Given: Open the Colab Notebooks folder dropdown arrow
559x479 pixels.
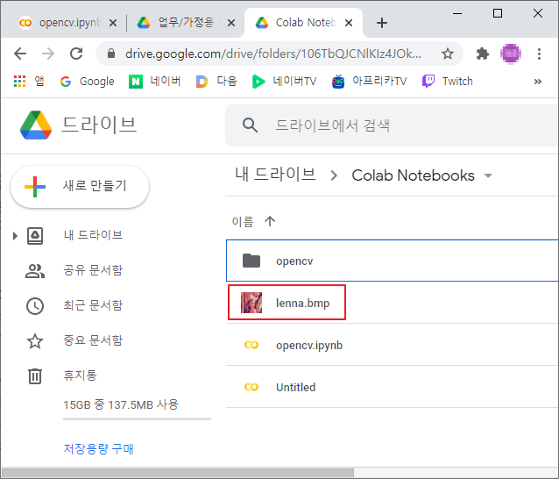Looking at the screenshot, I should click(488, 175).
